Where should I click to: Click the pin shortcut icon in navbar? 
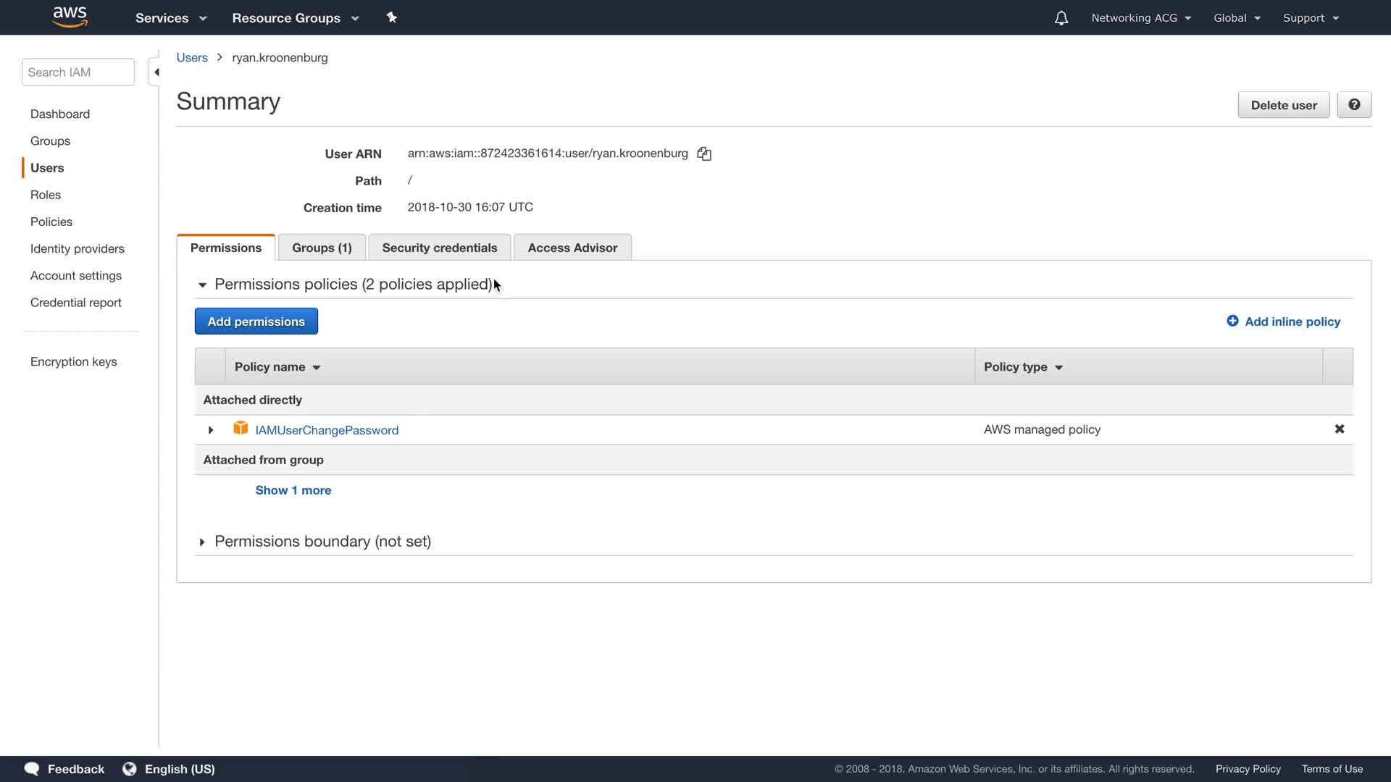click(x=391, y=17)
